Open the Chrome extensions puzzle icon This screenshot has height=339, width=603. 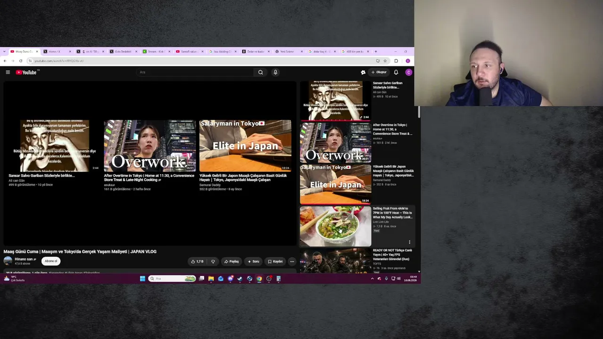[x=396, y=61]
